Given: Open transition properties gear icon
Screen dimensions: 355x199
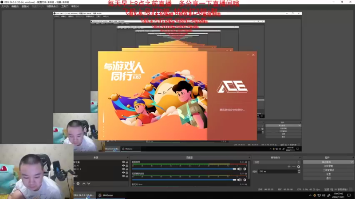Looking at the screenshot, I should (299, 167).
